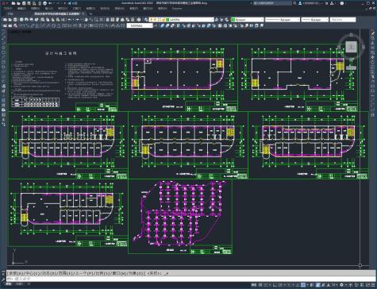The width and height of the screenshot is (377, 289).
Task: Click Open file icon in Standard toolbar
Action: pos(10,20)
